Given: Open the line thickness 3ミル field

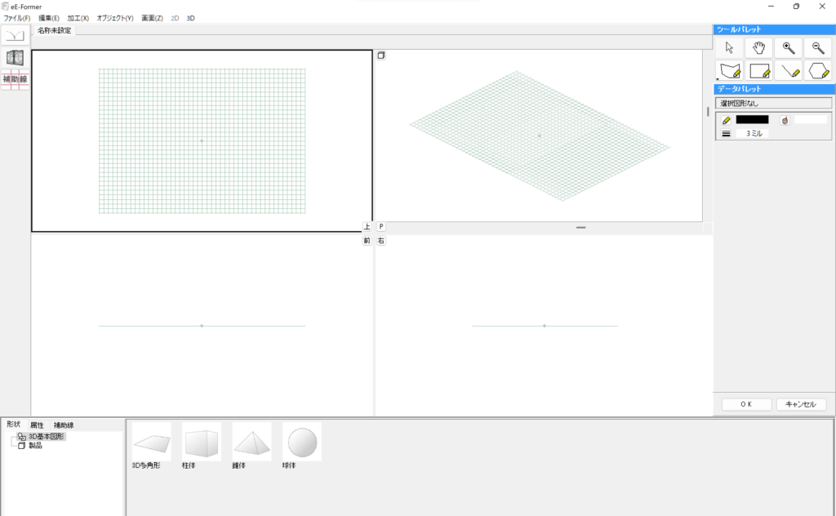Looking at the screenshot, I should tap(752, 133).
